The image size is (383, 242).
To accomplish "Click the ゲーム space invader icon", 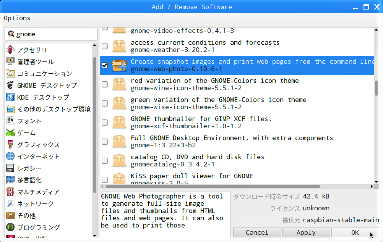I will click(x=10, y=132).
